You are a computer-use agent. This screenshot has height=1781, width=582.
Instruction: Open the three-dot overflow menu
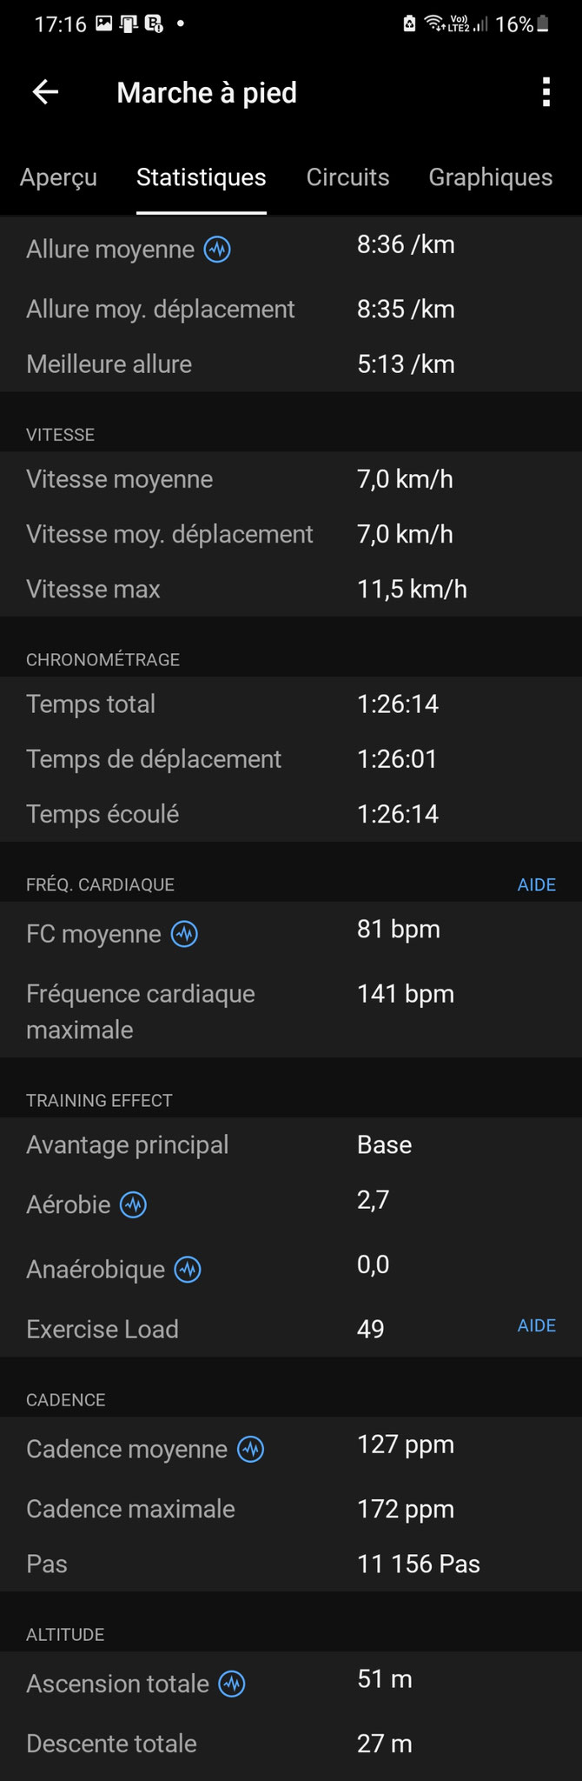pos(546,92)
